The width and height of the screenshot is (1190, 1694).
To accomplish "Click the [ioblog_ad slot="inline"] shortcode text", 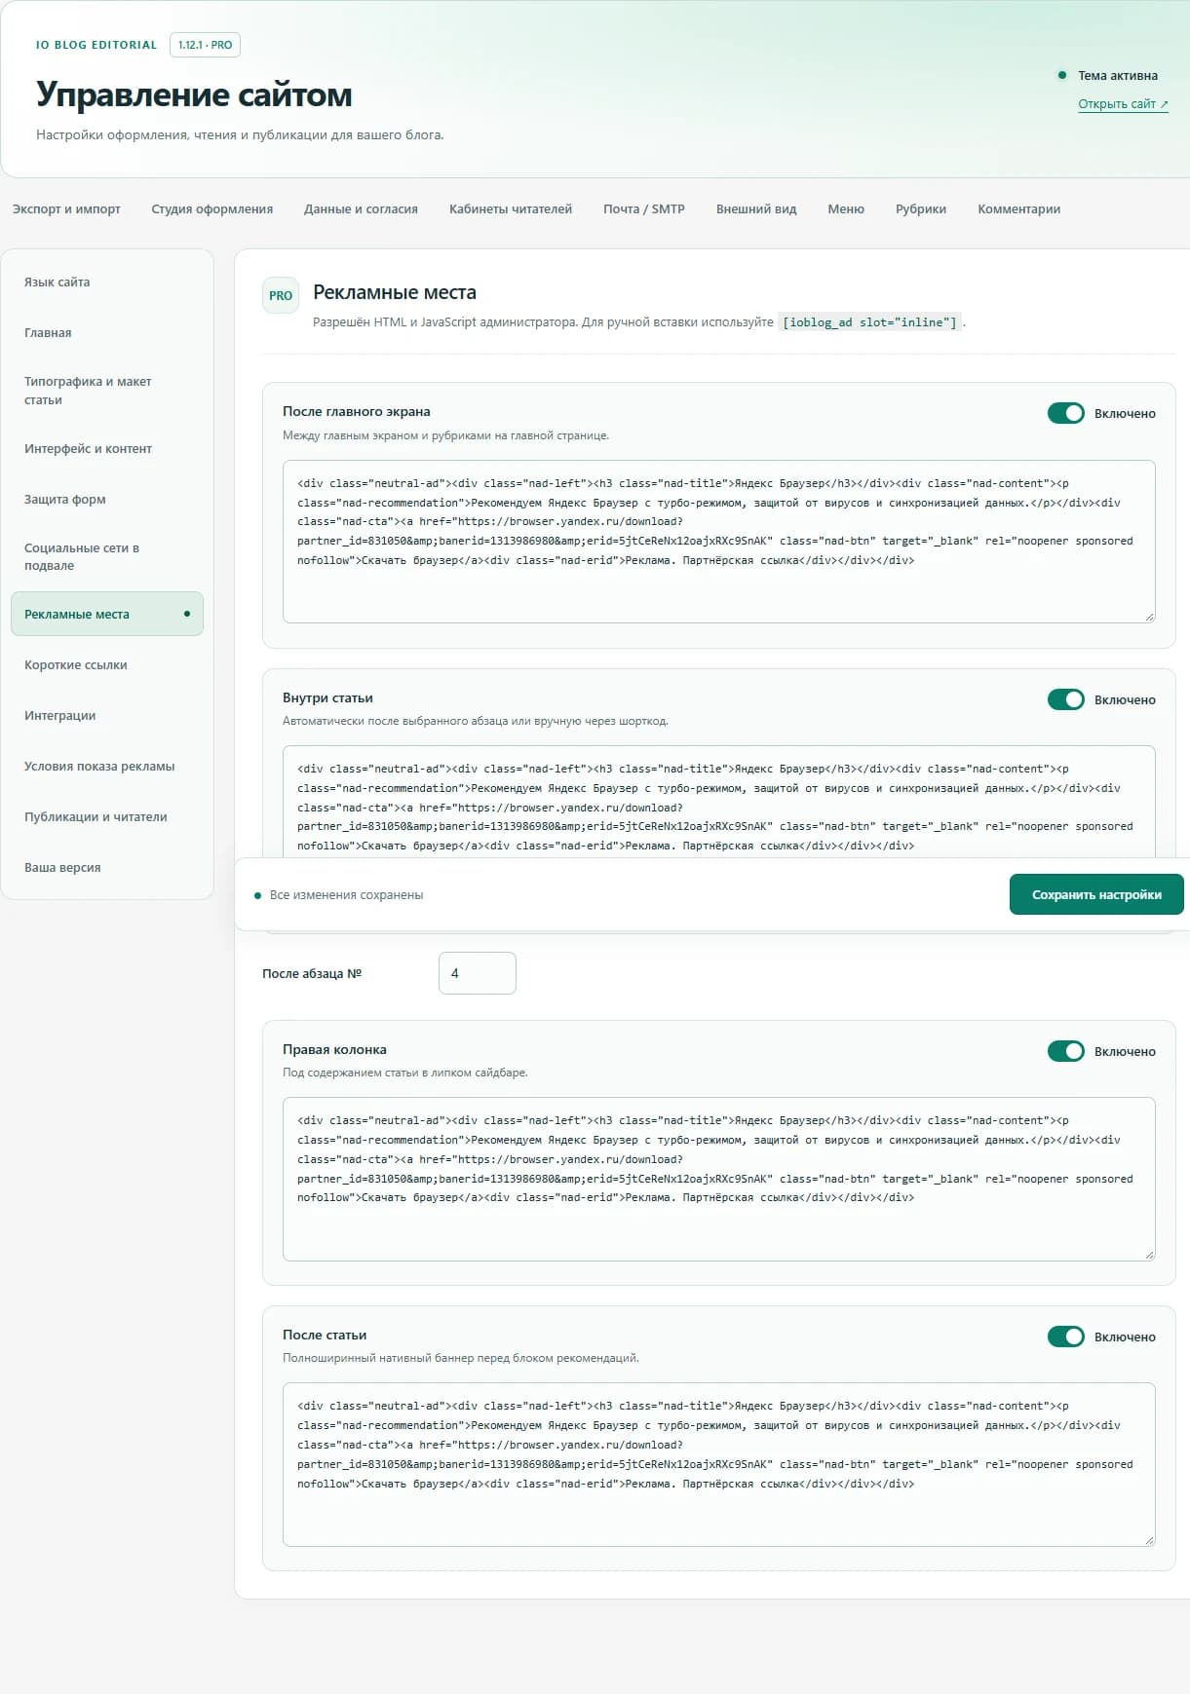I will (x=870, y=322).
